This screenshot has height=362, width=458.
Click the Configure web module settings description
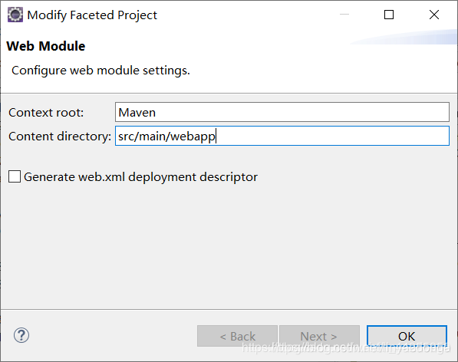pos(100,71)
